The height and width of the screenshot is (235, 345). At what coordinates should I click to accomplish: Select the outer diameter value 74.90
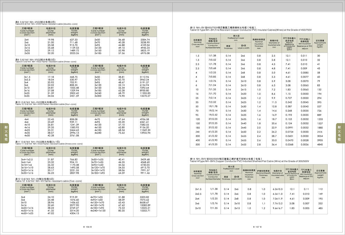[x=121, y=96]
